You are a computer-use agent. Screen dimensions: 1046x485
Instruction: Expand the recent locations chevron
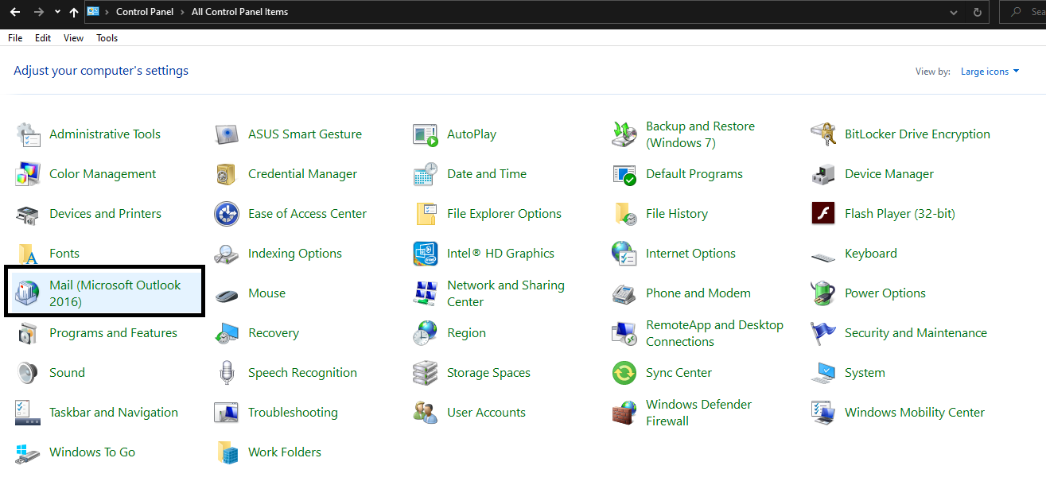56,11
